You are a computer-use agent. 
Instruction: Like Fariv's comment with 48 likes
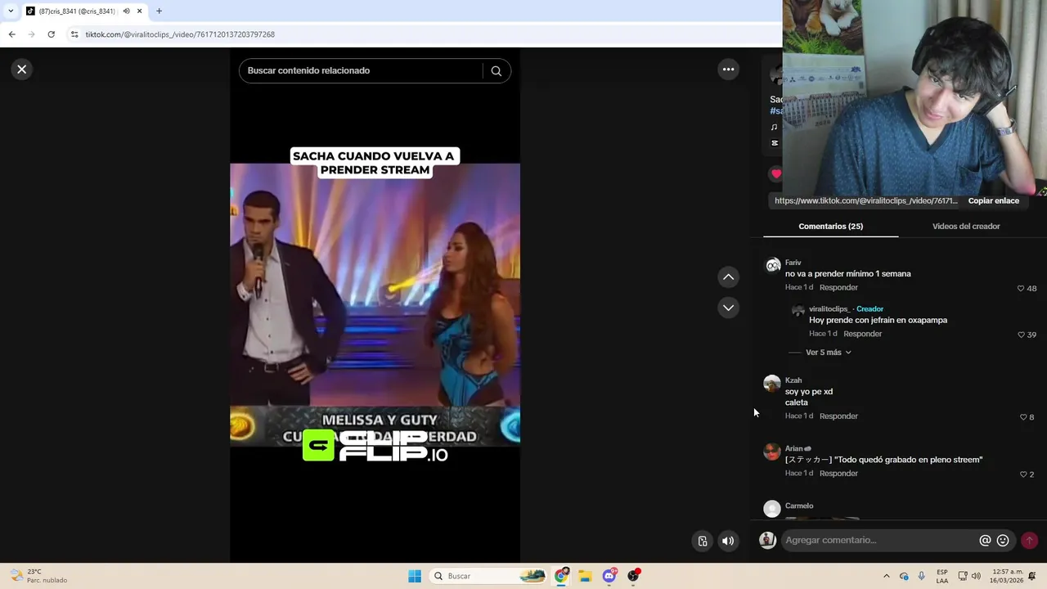[x=1021, y=289]
